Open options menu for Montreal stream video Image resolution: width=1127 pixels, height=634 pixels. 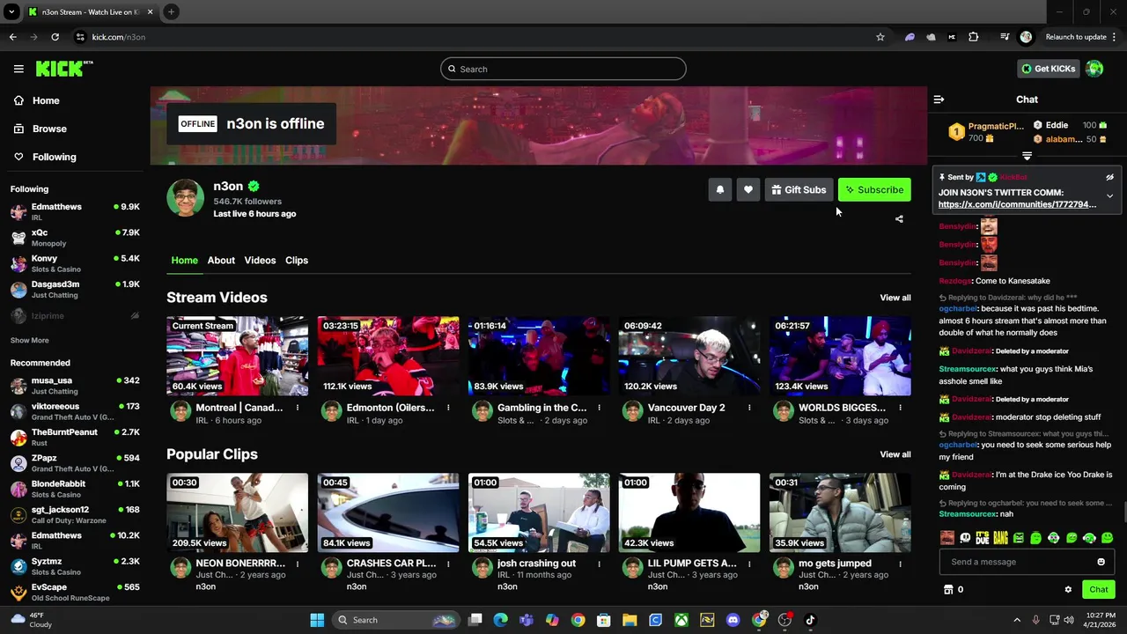[x=298, y=408]
